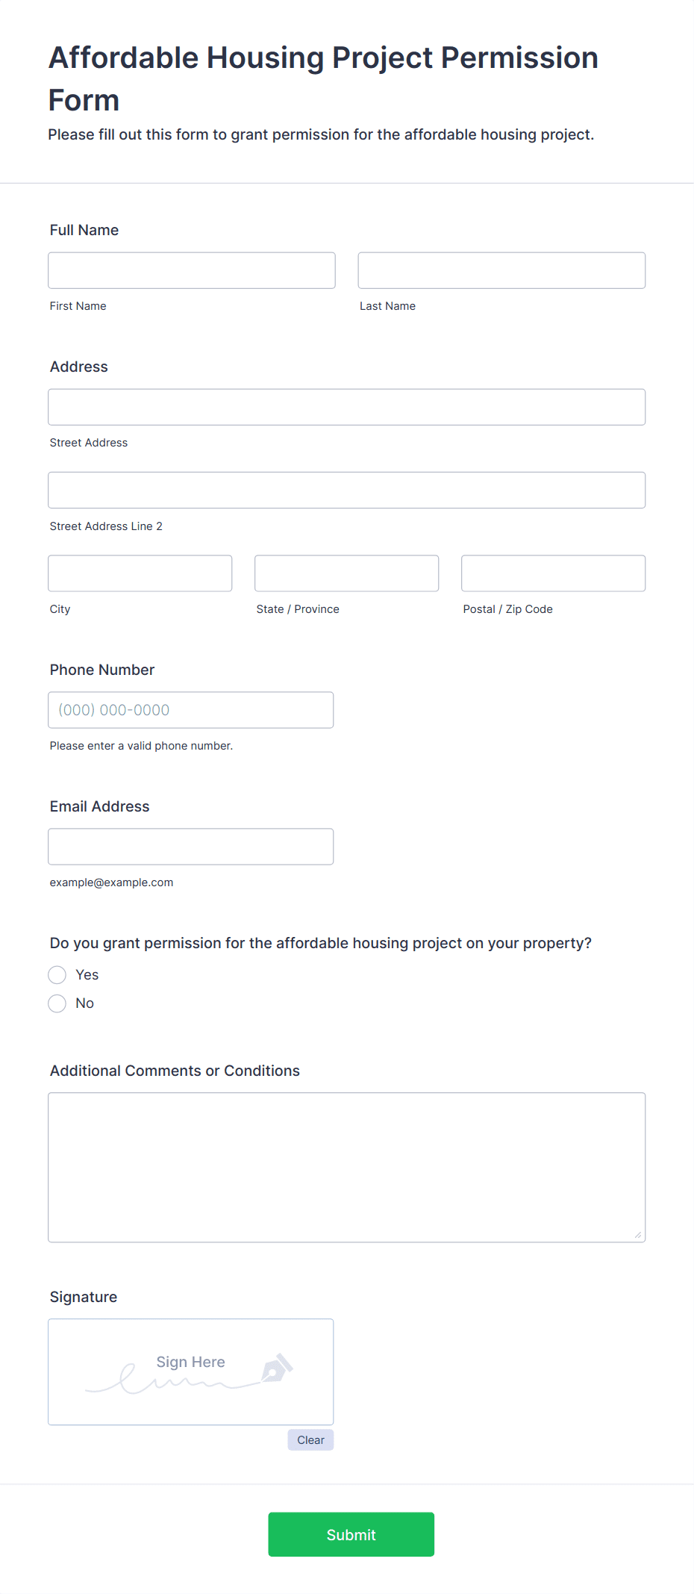
Task: Select the Street Address Line 2 field
Action: [x=347, y=490]
